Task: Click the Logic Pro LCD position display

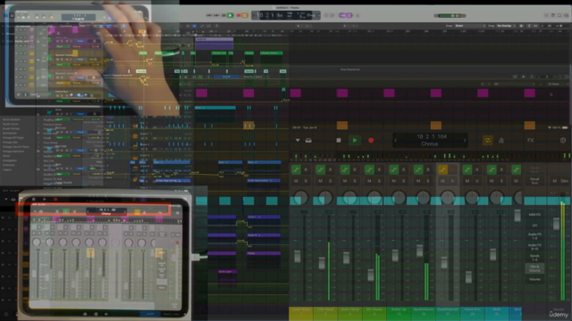Action: click(x=286, y=15)
